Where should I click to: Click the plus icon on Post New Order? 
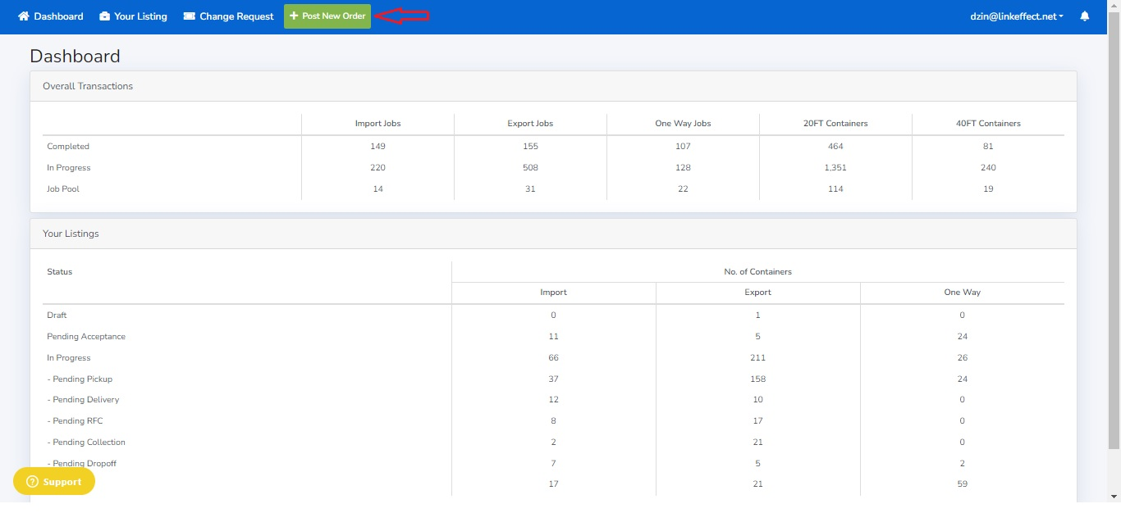pos(294,16)
